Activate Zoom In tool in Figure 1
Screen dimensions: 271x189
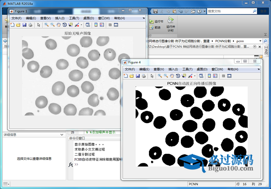tap(46, 25)
